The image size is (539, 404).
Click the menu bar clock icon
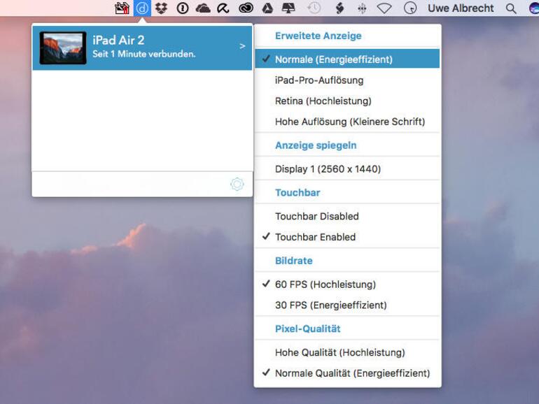[x=410, y=8]
